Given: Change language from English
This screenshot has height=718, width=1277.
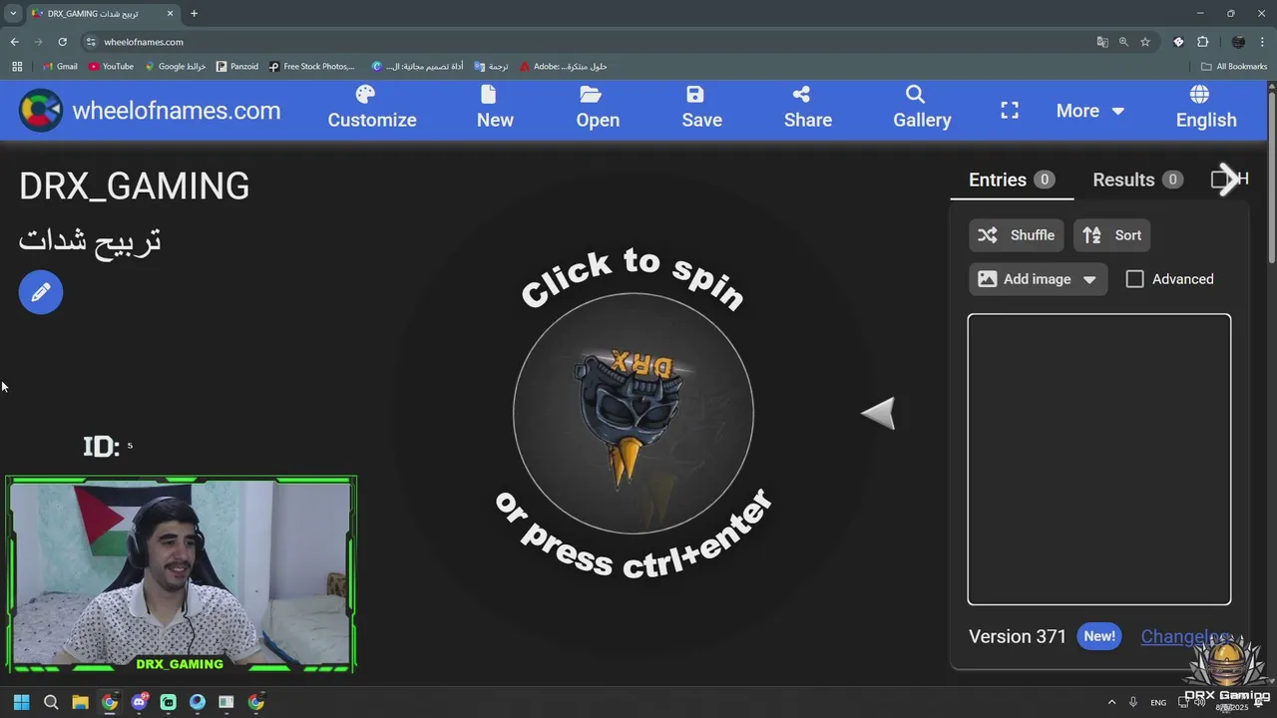Looking at the screenshot, I should (1205, 108).
